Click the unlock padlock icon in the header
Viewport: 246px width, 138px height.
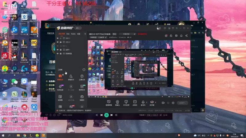[171, 36]
